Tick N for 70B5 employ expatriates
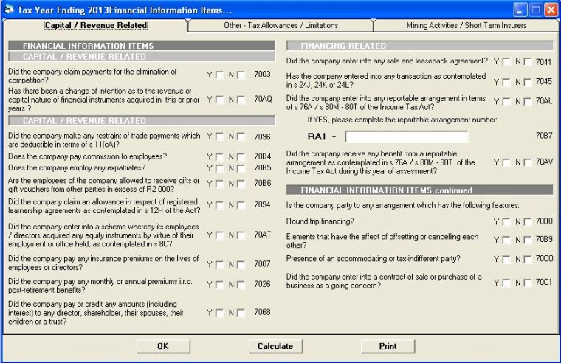Viewport: 561px width, 363px height. 241,168
